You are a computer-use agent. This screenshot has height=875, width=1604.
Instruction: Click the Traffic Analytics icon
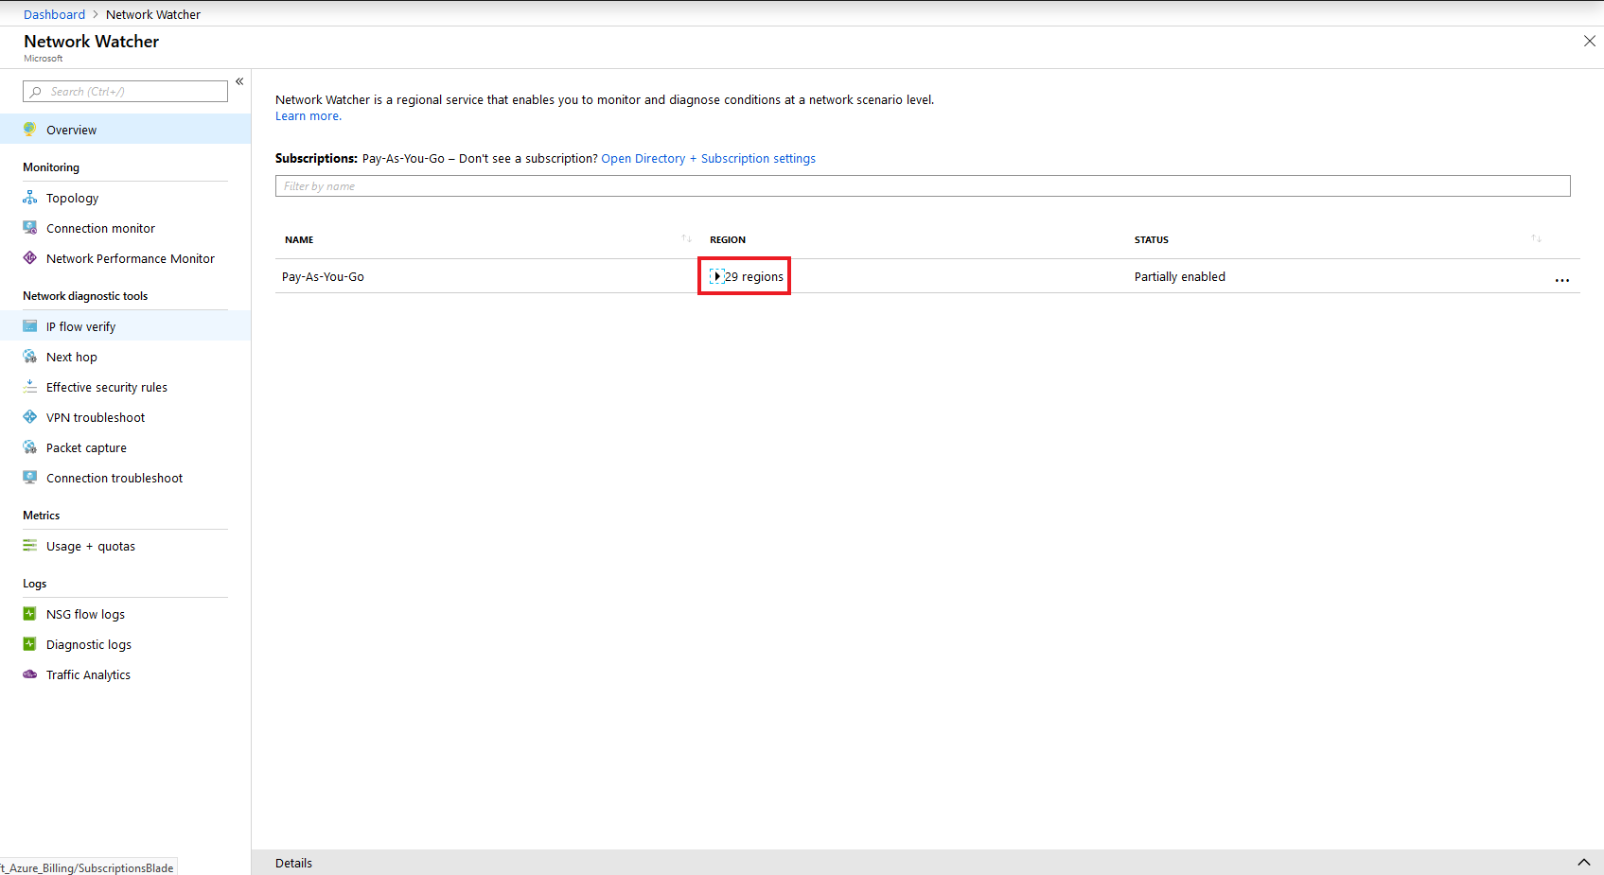(x=30, y=674)
